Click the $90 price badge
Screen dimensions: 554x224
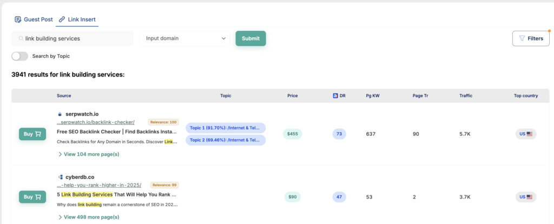click(293, 197)
